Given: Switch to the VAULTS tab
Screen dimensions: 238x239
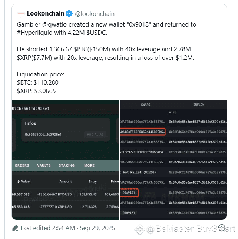Looking at the screenshot, I should 44,165.
